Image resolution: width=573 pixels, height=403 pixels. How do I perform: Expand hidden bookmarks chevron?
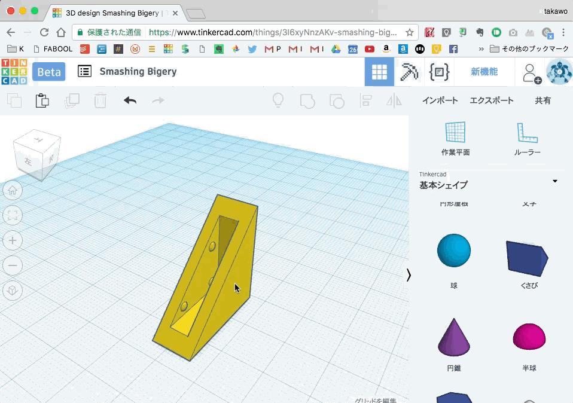(x=481, y=49)
